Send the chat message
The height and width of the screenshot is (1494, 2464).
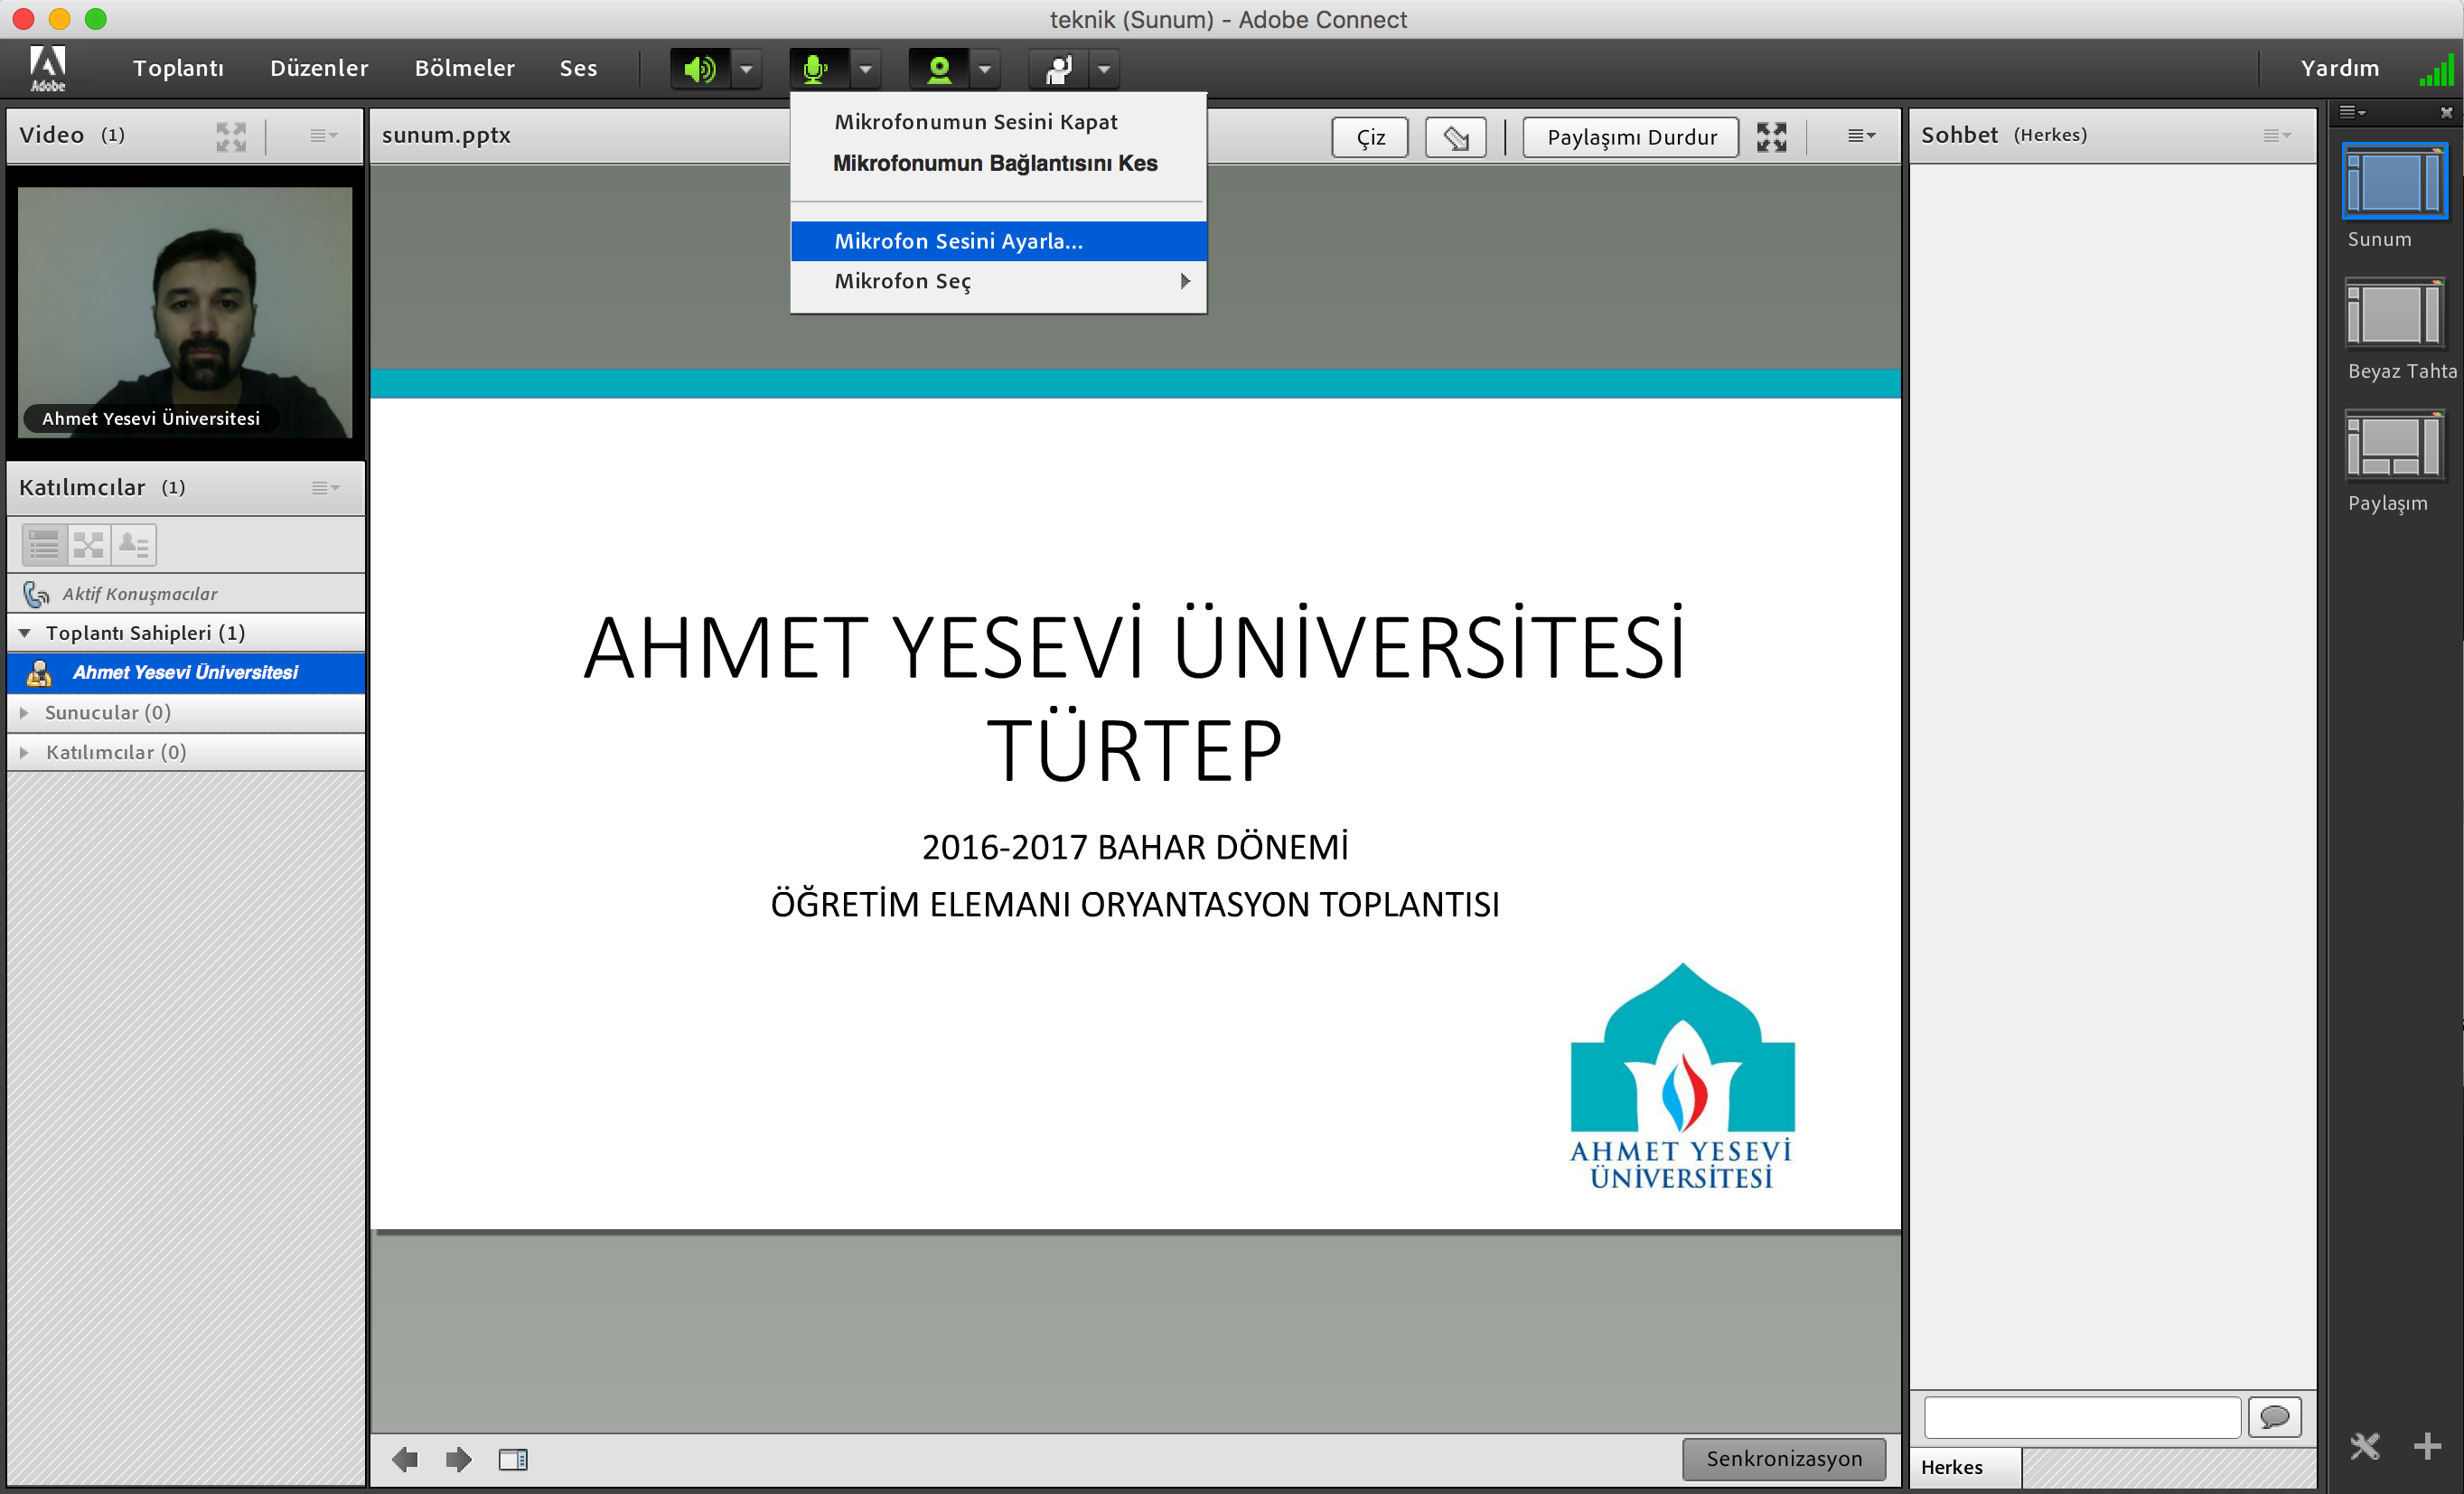click(x=2274, y=1417)
